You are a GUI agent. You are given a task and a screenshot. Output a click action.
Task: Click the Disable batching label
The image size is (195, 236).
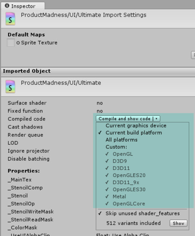pyautogui.click(x=29, y=159)
